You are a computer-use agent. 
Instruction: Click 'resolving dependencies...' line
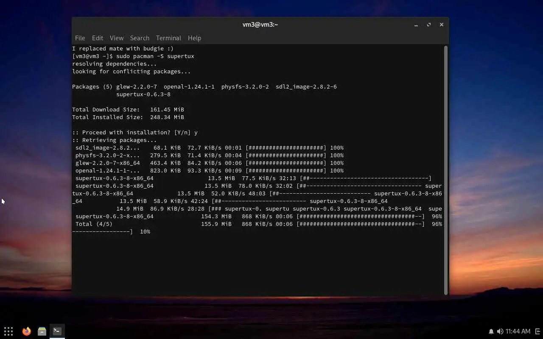click(x=115, y=64)
